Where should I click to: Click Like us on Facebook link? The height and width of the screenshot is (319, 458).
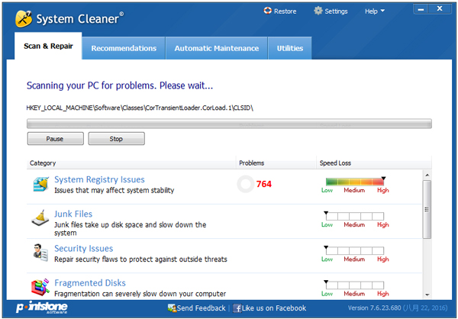point(274,308)
